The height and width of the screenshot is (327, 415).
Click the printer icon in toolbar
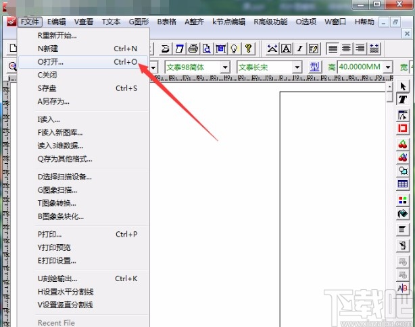point(193,49)
